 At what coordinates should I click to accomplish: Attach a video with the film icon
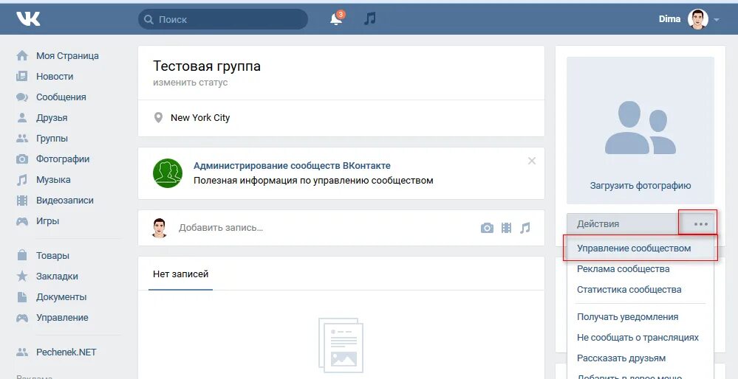pyautogui.click(x=507, y=229)
